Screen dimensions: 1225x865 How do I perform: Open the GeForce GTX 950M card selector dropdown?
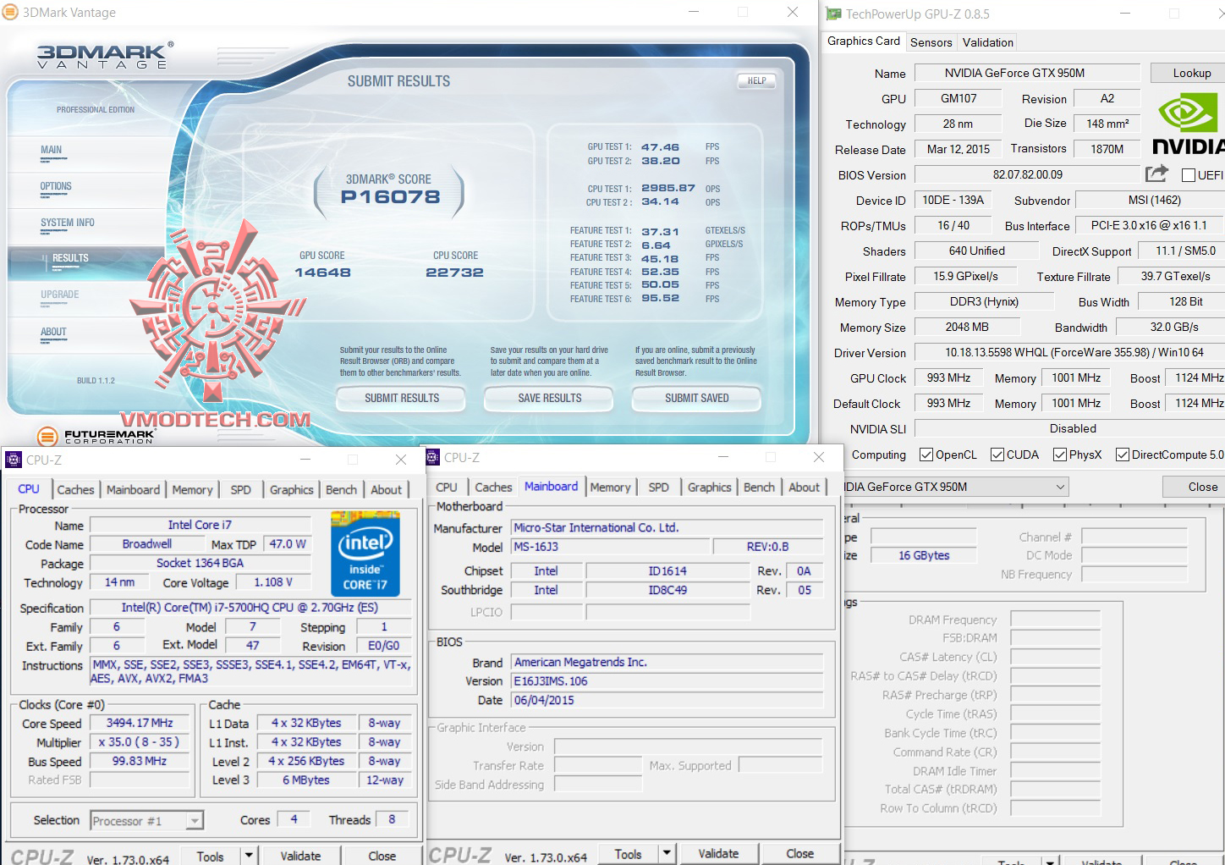click(1060, 487)
